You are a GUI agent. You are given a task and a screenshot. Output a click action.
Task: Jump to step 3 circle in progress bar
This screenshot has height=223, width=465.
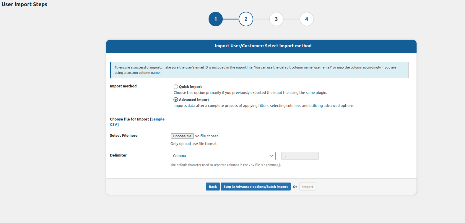pyautogui.click(x=276, y=19)
